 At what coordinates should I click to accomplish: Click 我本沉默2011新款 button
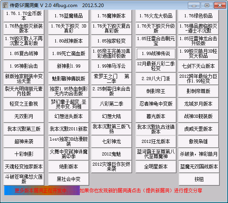pyautogui.click(x=69, y=129)
